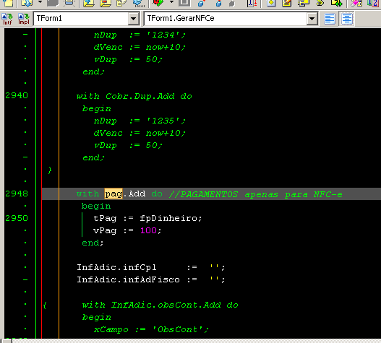The height and width of the screenshot is (343, 381).
Task: Click the red-blue I-beam toolbar icon
Action: (x=252, y=3)
